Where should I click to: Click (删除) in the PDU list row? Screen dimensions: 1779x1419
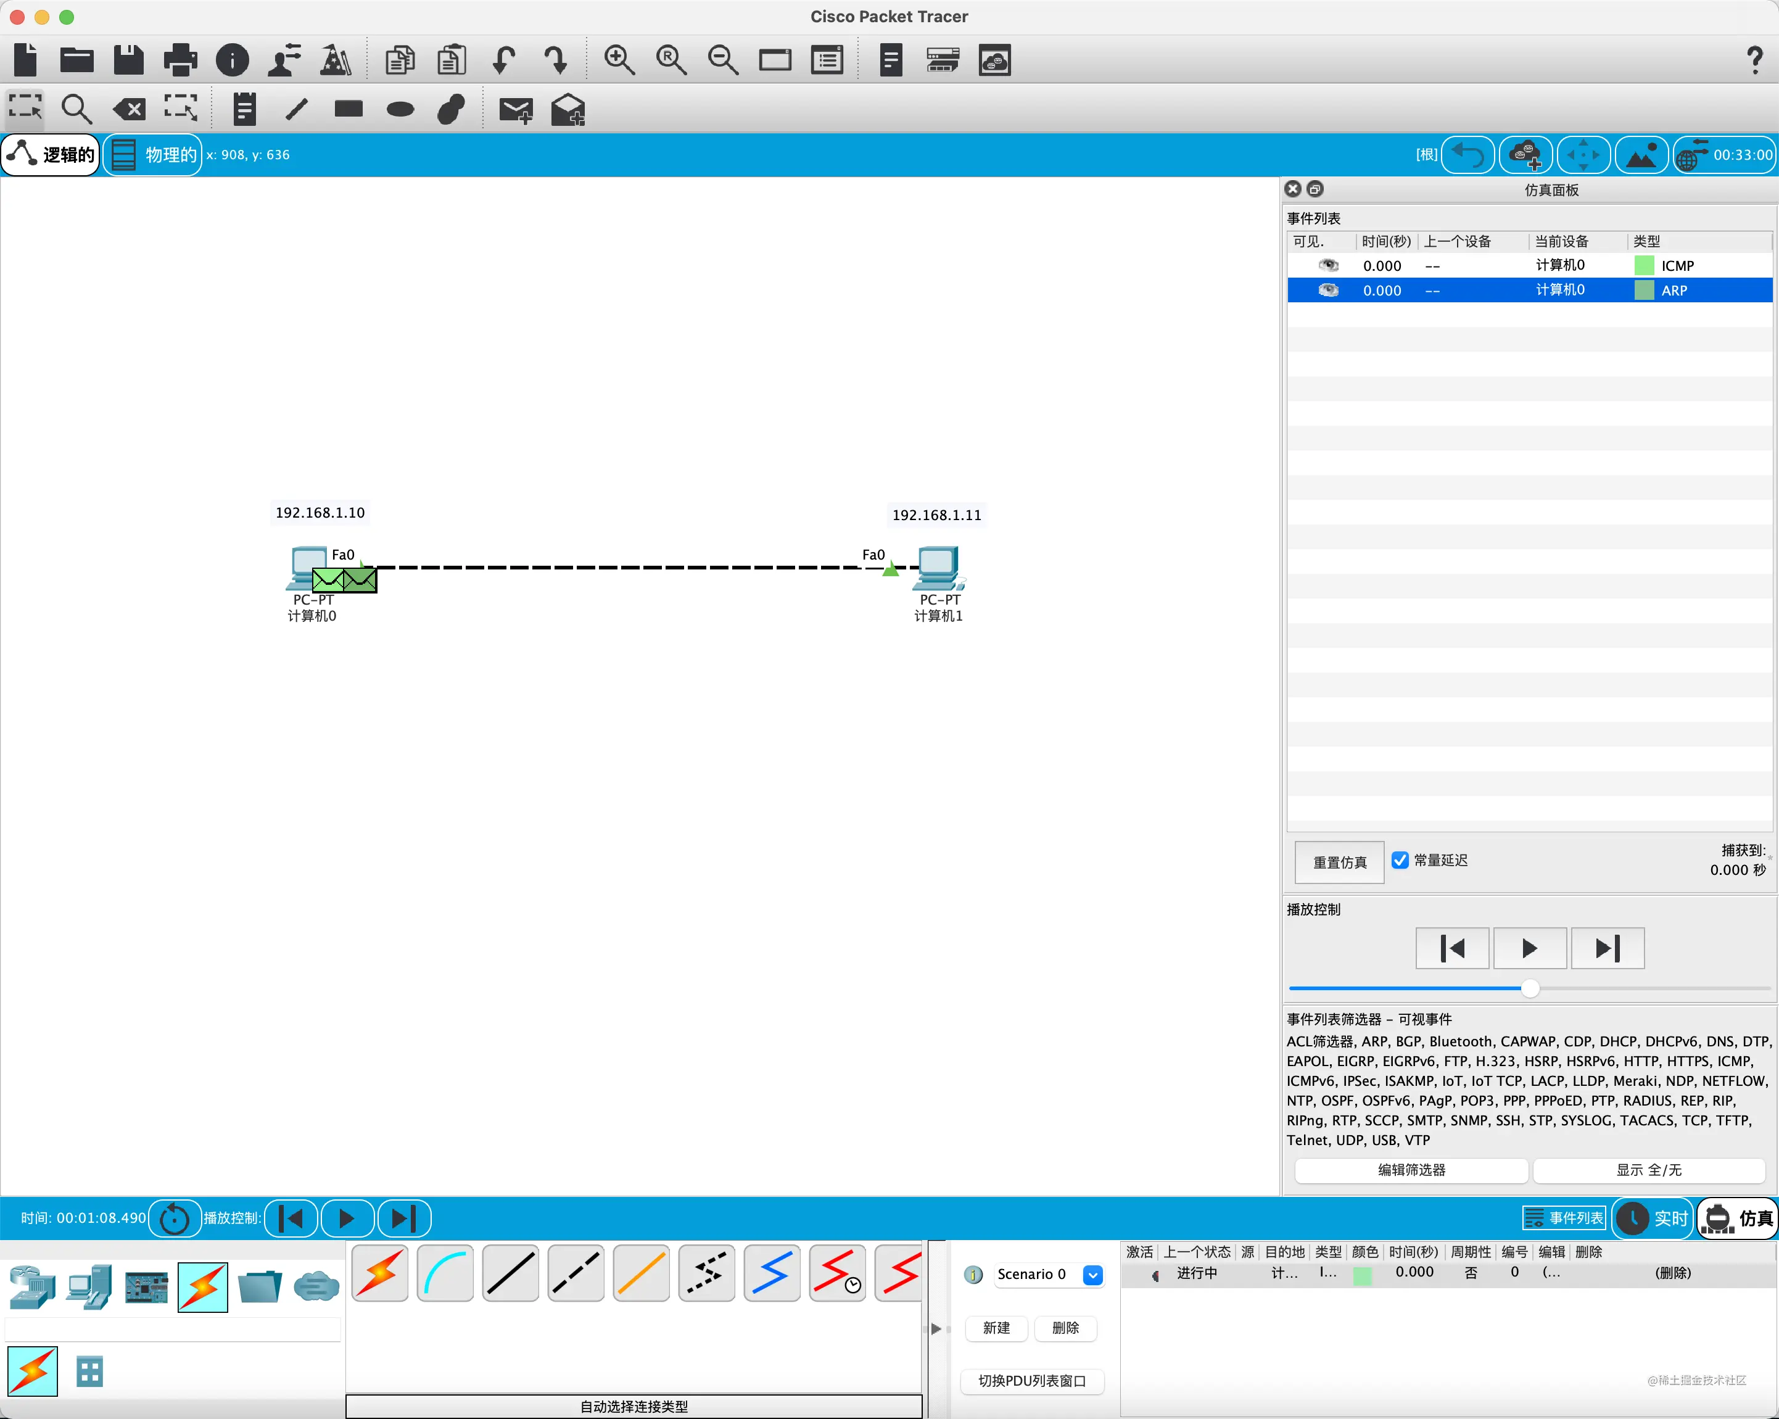[1672, 1273]
